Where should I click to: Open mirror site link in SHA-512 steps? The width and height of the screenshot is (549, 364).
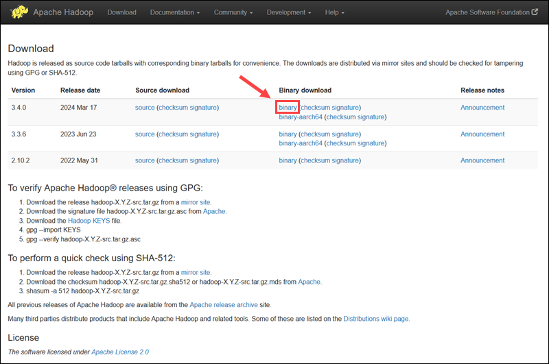[x=196, y=272]
